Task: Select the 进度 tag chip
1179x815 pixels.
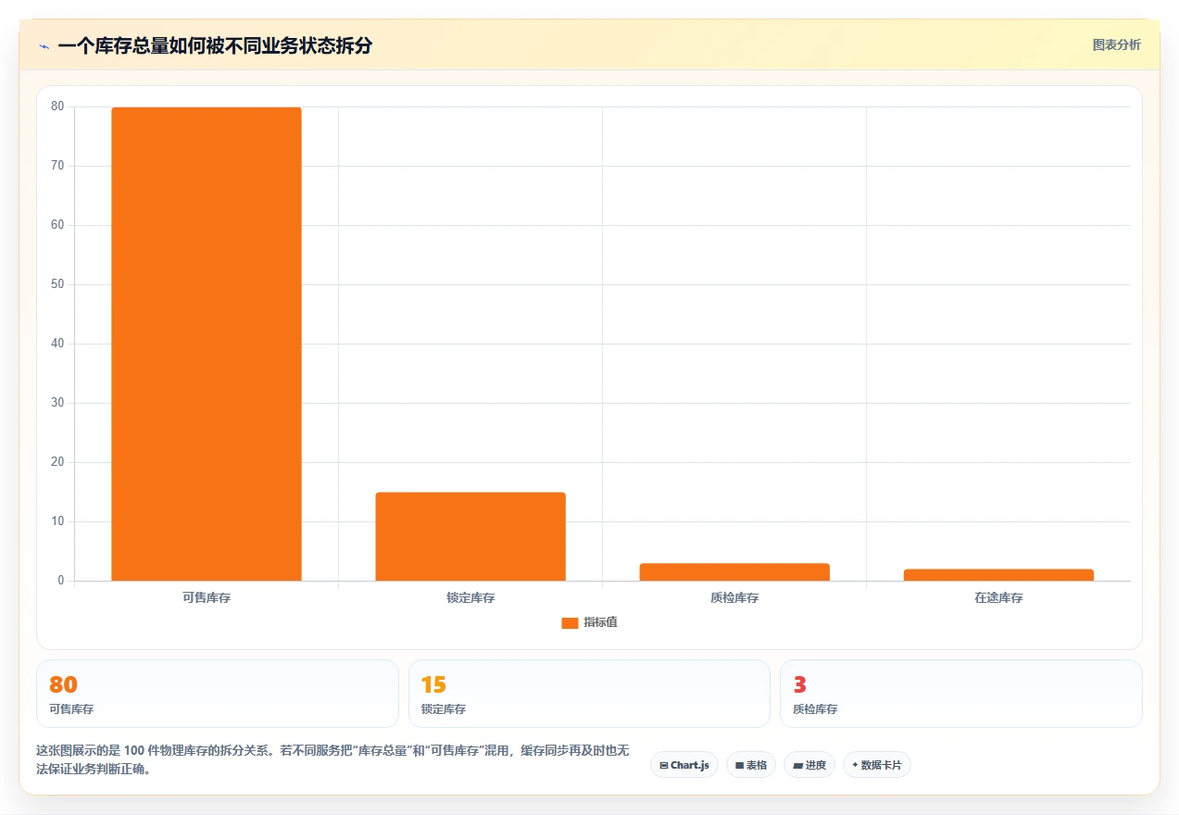Action: click(x=809, y=765)
